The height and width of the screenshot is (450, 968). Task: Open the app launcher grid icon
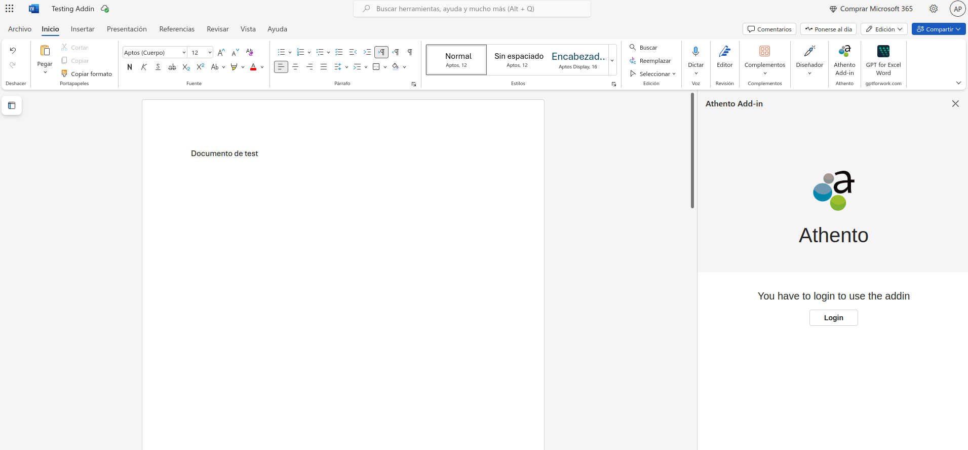(10, 9)
